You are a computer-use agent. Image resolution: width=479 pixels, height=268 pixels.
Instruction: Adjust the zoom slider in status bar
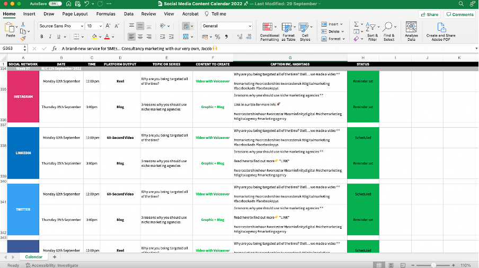433,265
